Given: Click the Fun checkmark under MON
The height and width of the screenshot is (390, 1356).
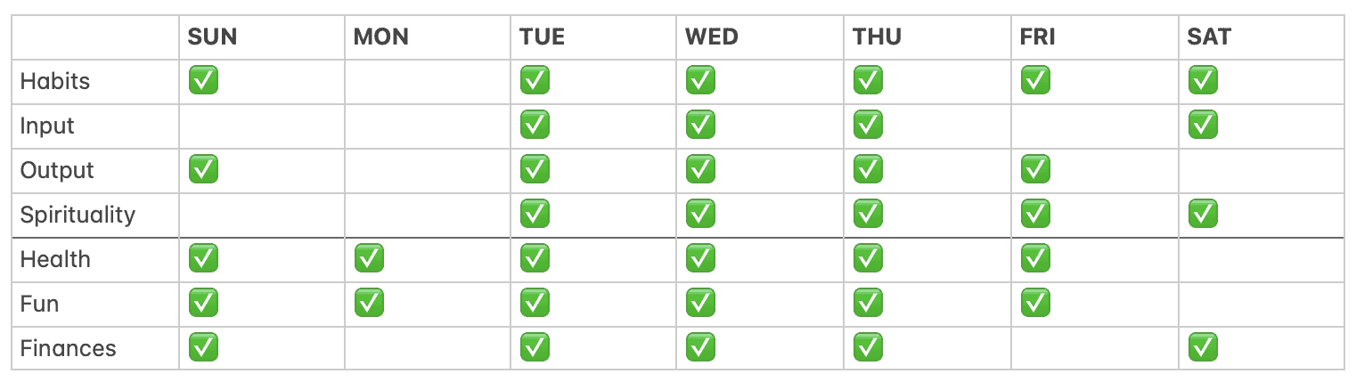Looking at the screenshot, I should click(x=369, y=304).
